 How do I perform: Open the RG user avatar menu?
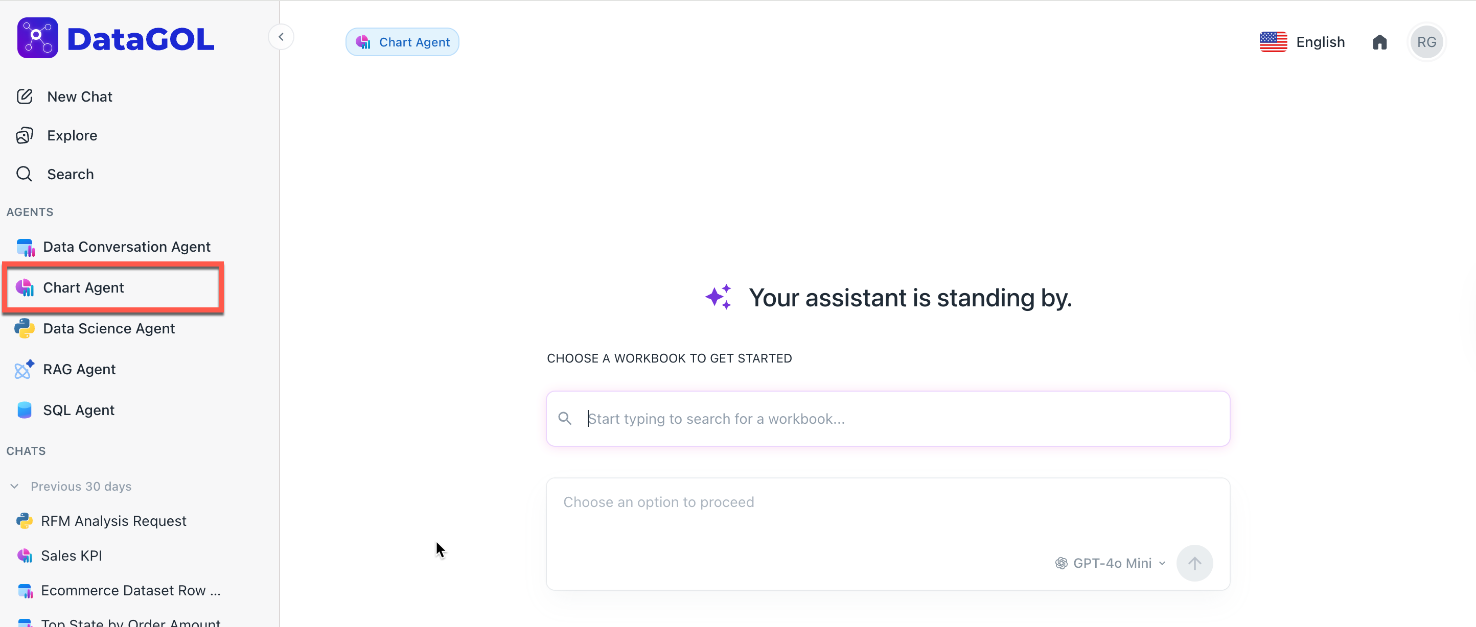click(1425, 42)
